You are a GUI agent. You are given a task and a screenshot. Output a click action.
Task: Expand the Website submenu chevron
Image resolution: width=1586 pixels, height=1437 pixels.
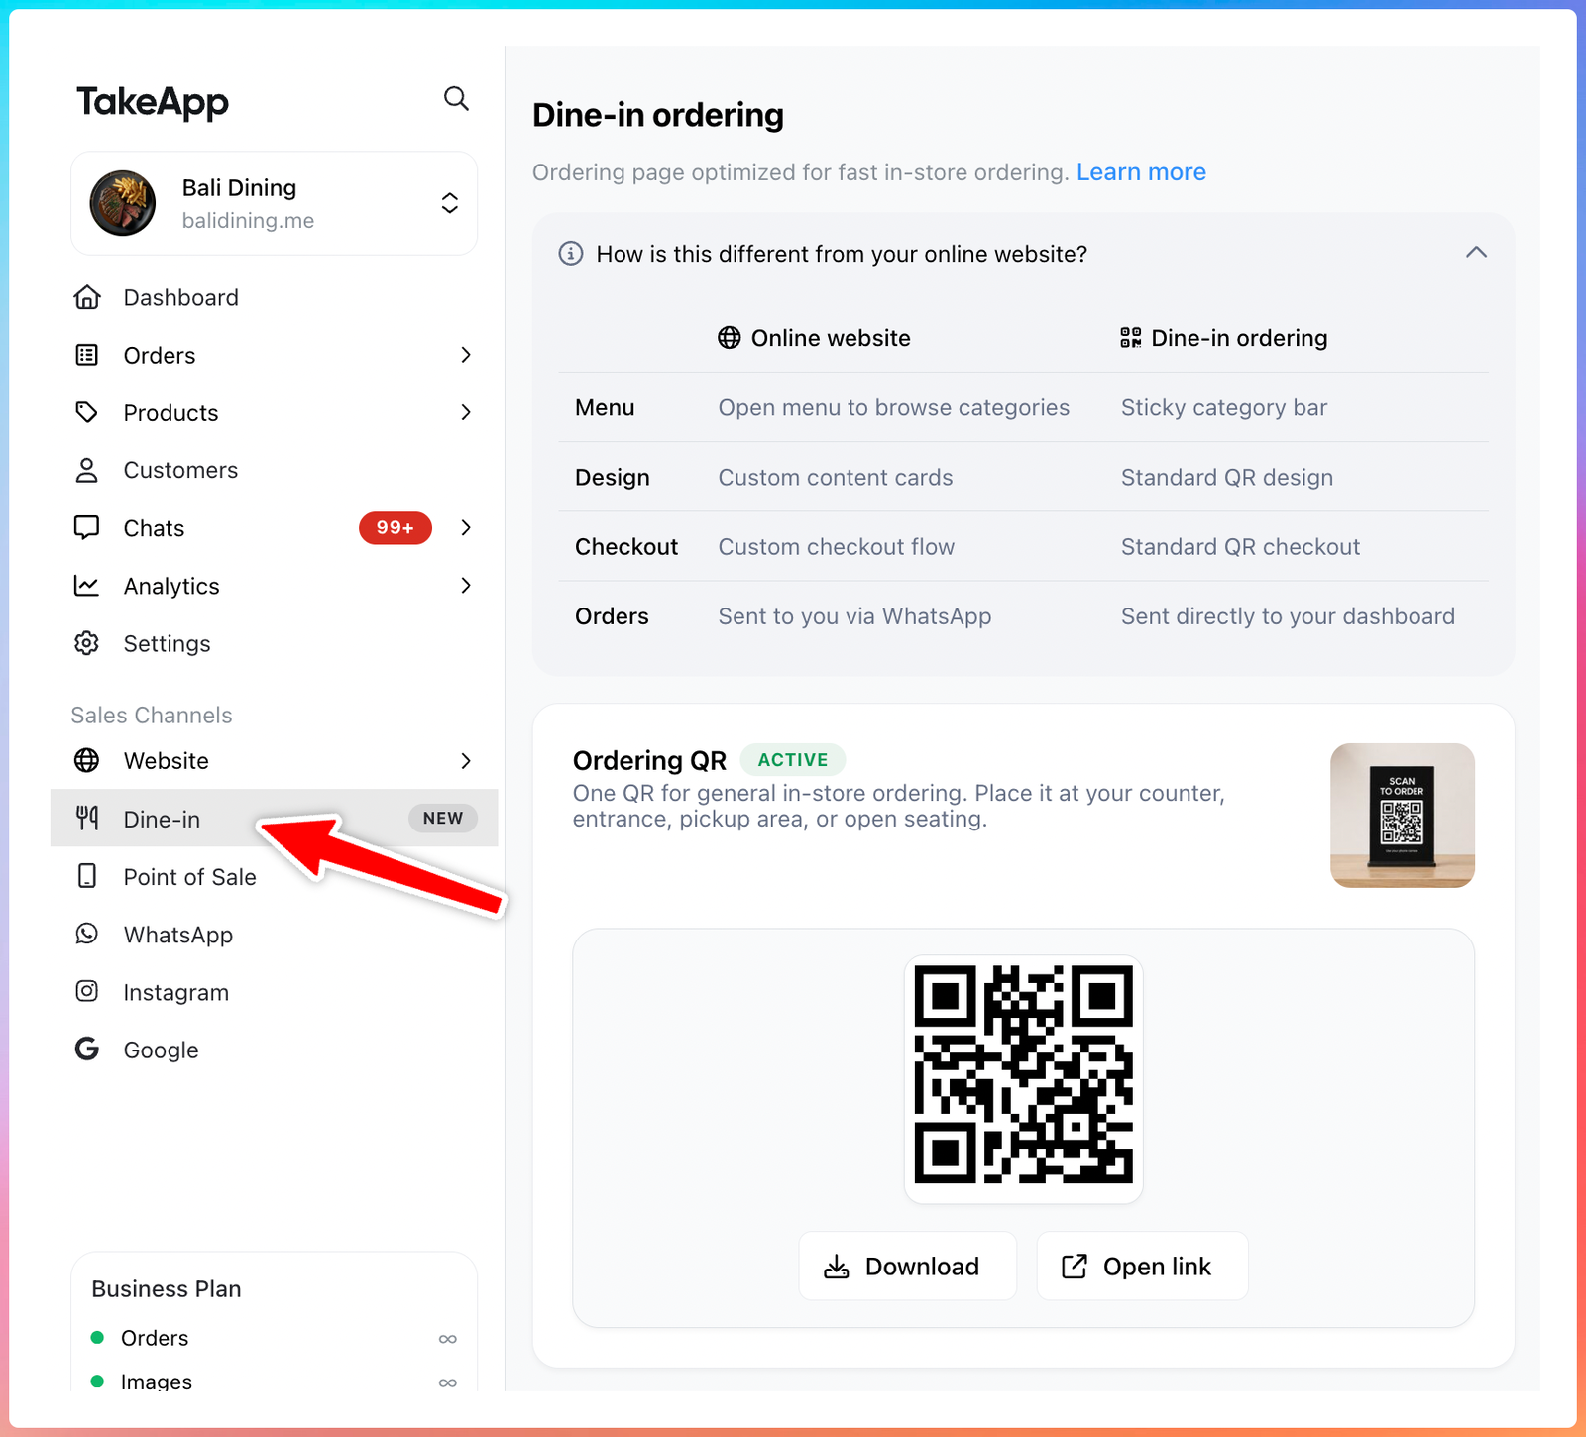point(466,760)
